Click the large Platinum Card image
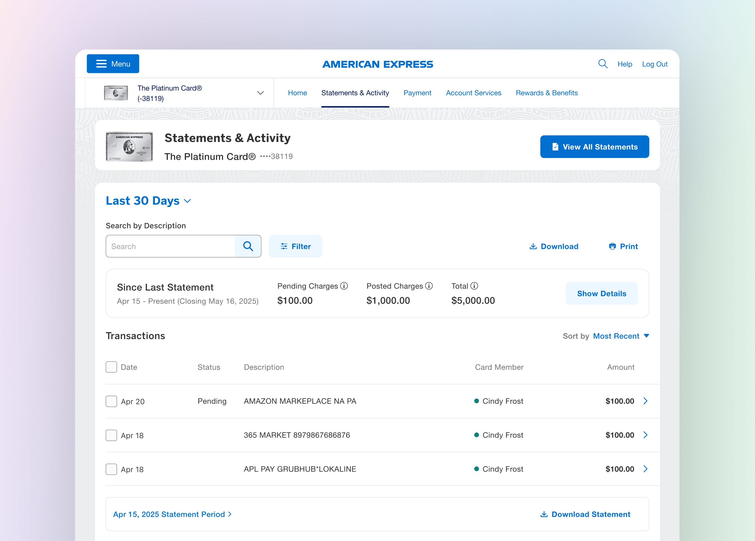Screen dimensions: 755x541 click(129, 147)
